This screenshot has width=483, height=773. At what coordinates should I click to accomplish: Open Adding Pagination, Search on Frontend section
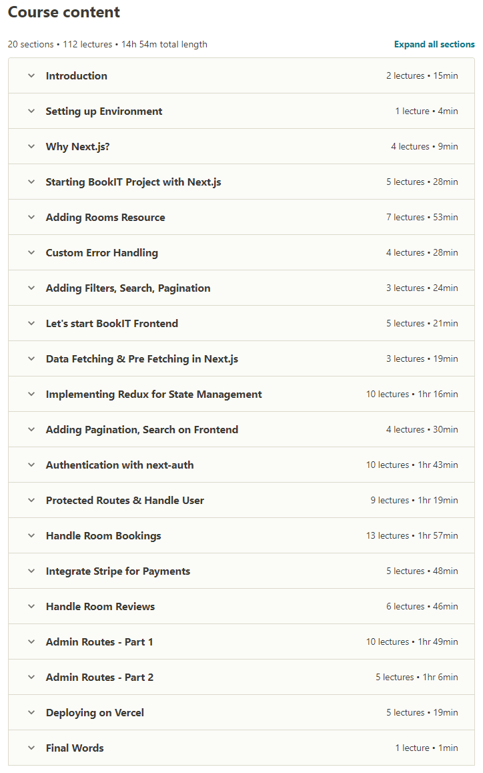point(241,430)
